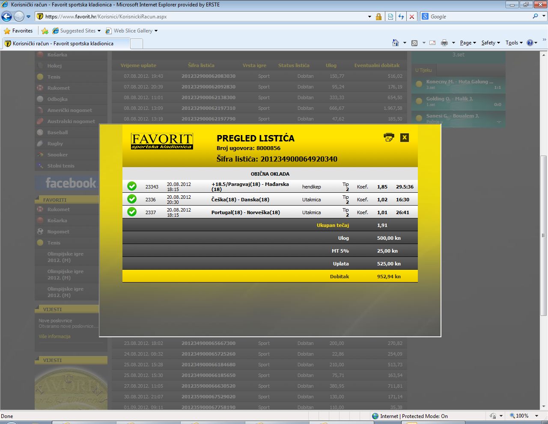The height and width of the screenshot is (424, 548).
Task: Click the page vertical scrollbar
Action: coord(544,236)
